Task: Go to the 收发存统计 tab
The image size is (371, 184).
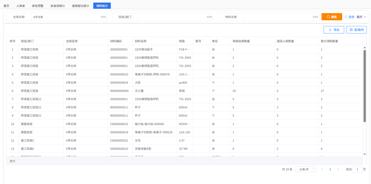Action: (58, 6)
